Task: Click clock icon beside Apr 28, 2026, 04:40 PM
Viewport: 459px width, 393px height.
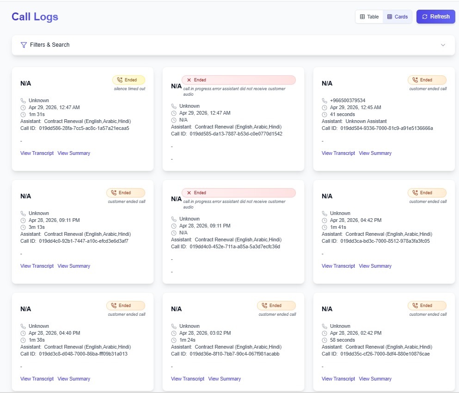Action: (x=23, y=333)
